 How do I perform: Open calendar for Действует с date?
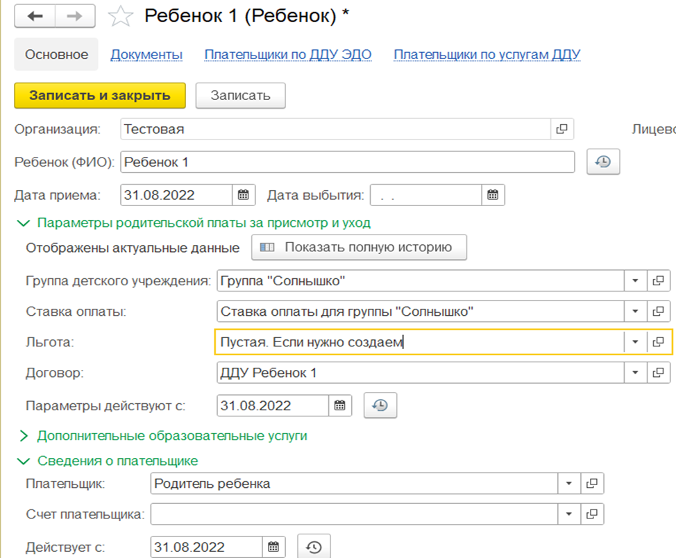tap(273, 547)
